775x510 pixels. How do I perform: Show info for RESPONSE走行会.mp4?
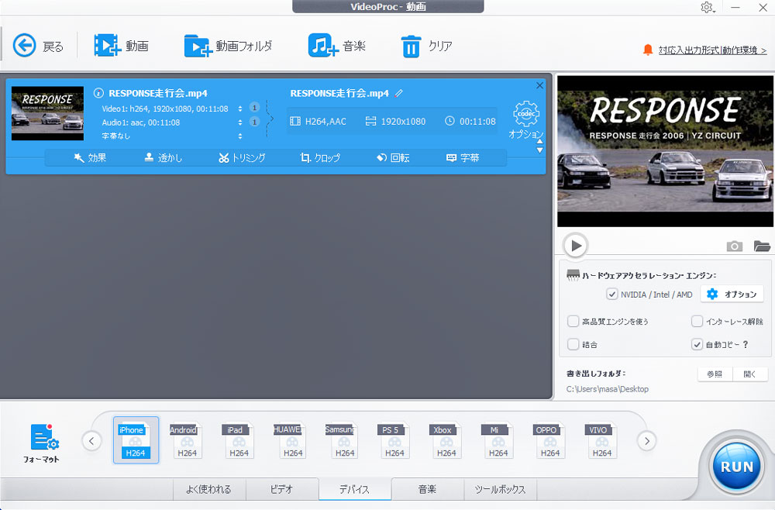click(98, 93)
